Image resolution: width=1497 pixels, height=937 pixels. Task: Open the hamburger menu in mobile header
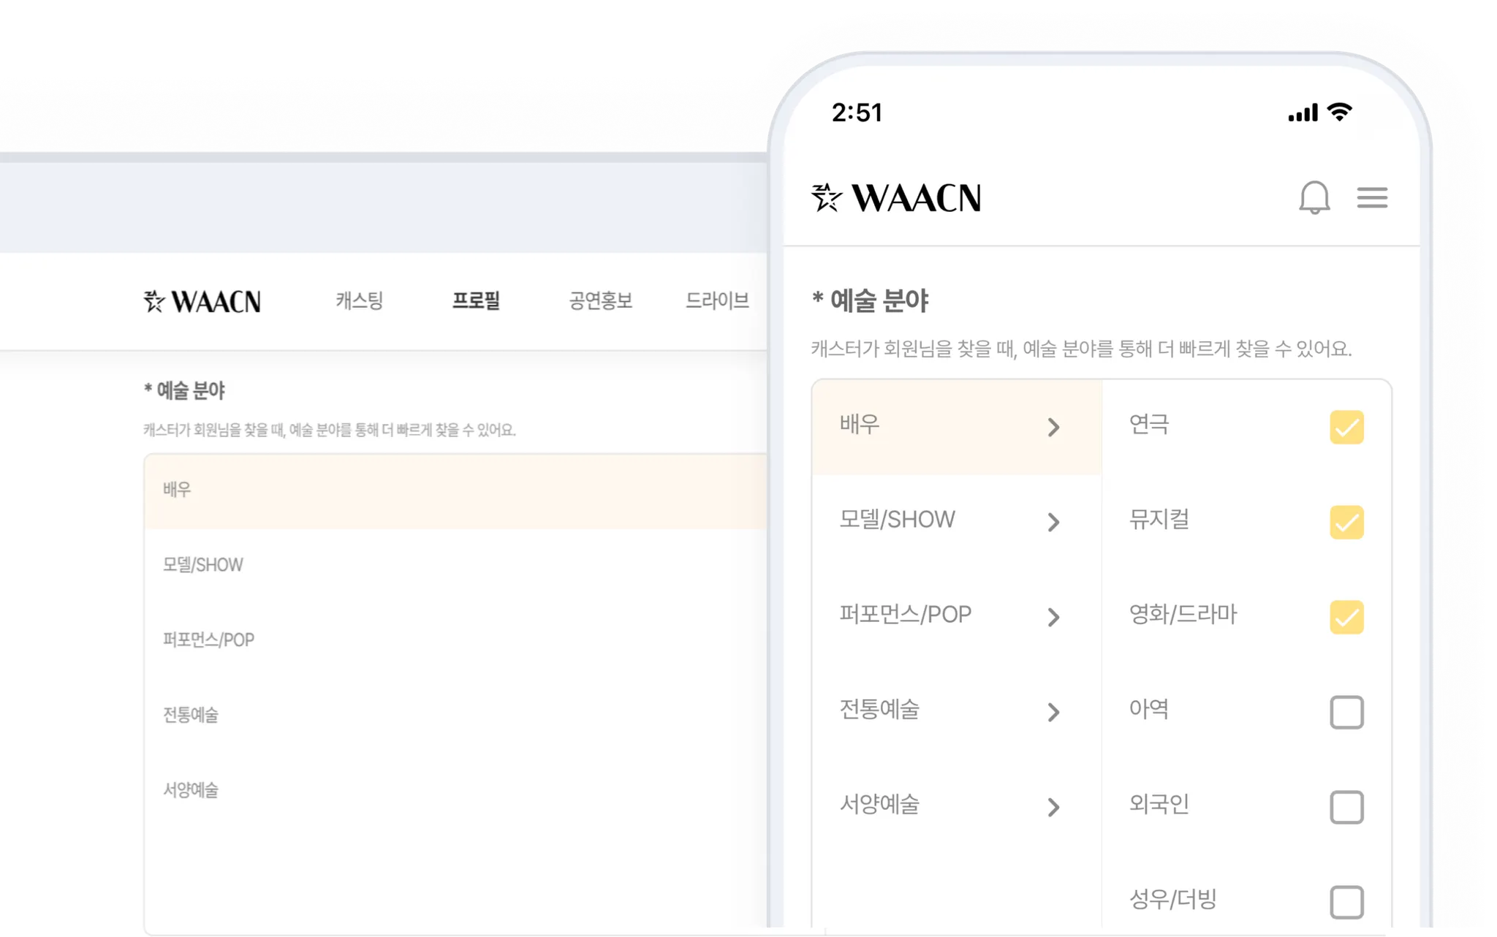[1372, 197]
